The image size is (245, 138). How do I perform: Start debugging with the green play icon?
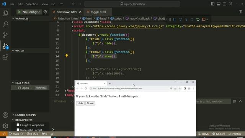(x=19, y=12)
